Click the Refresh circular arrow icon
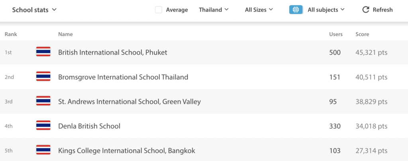The height and width of the screenshot is (161, 408). click(x=366, y=10)
